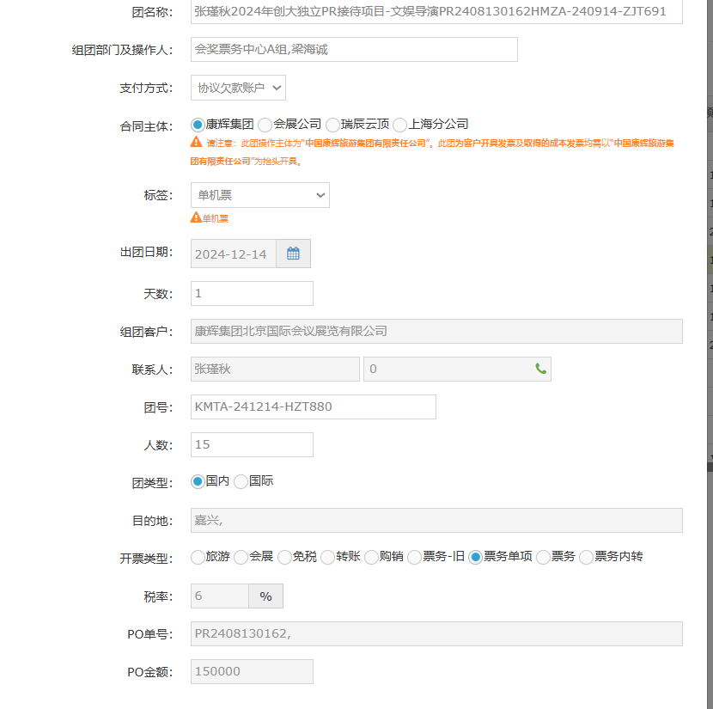The height and width of the screenshot is (709, 713).
Task: Select 瑞辰云顶 radio option
Action: (332, 125)
